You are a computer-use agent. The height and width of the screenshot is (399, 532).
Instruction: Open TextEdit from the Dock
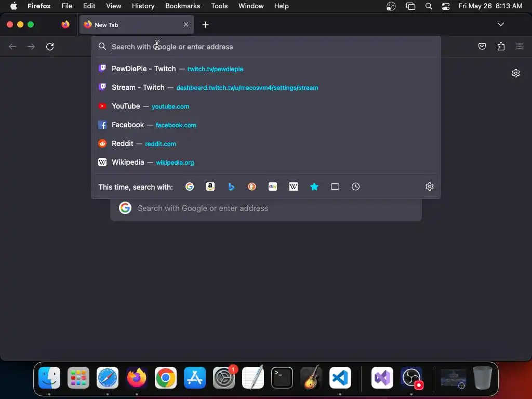tap(253, 378)
